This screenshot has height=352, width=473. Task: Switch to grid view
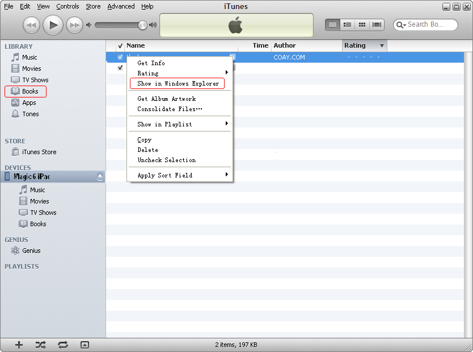tap(362, 25)
